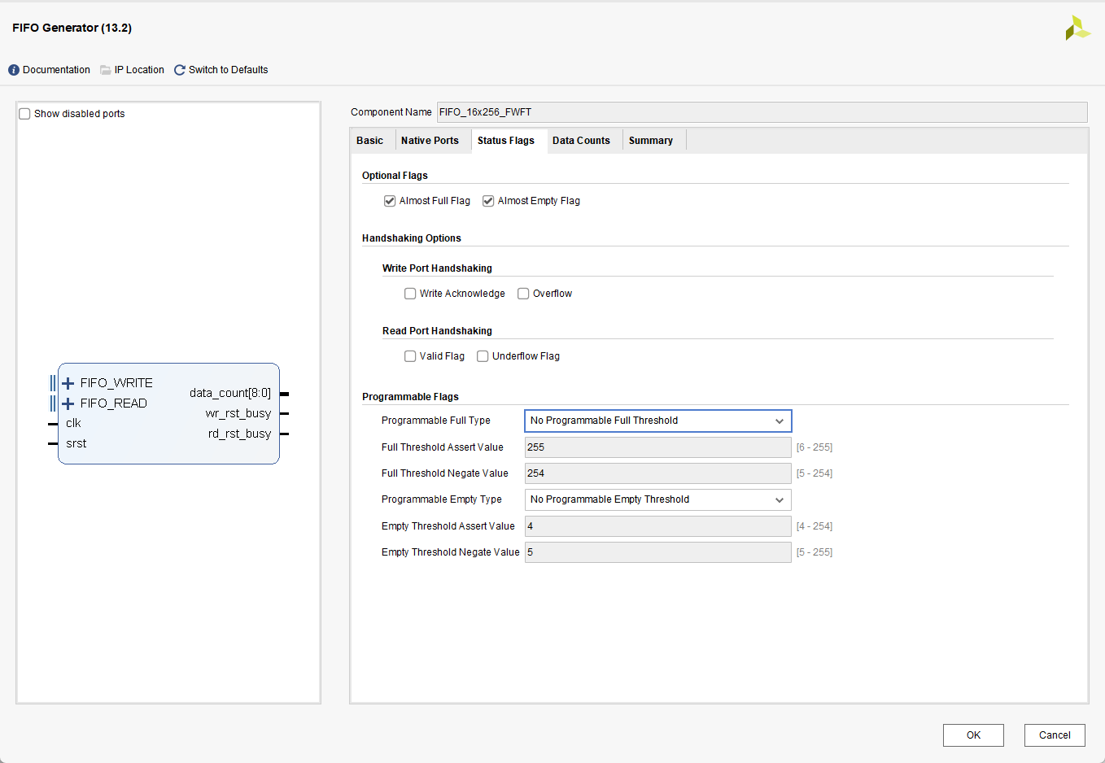Image resolution: width=1105 pixels, height=763 pixels.
Task: Click the Full Threshold Assert Value field
Action: point(658,447)
